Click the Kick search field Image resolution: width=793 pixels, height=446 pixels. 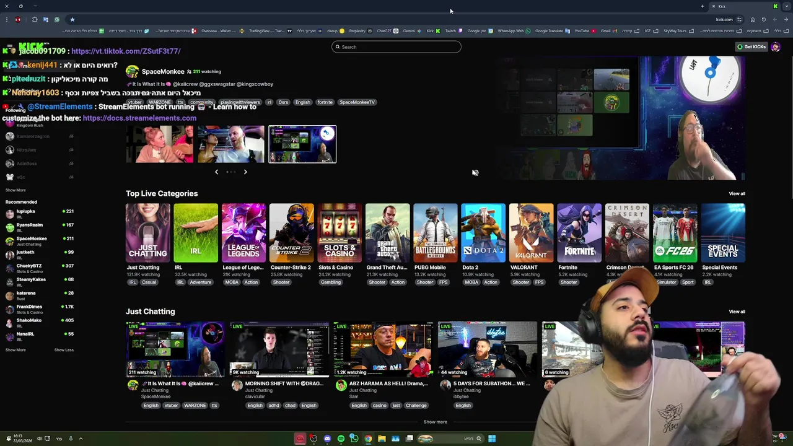click(396, 47)
